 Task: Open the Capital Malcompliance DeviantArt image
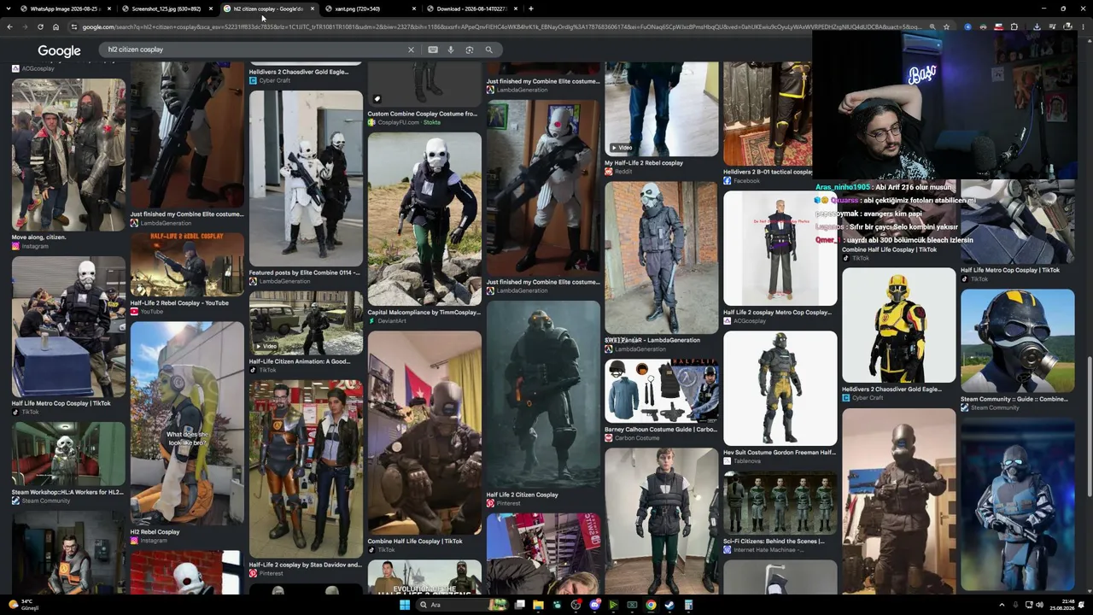(424, 218)
